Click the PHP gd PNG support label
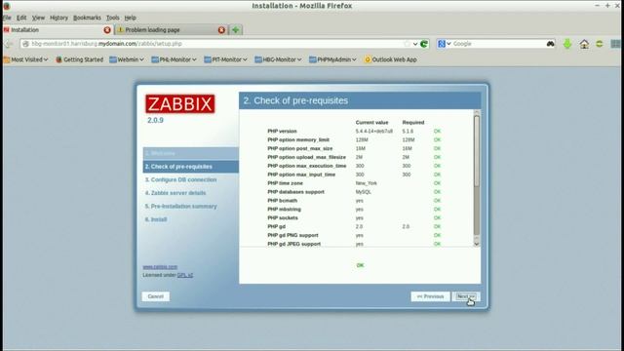The image size is (624, 351). pos(292,235)
